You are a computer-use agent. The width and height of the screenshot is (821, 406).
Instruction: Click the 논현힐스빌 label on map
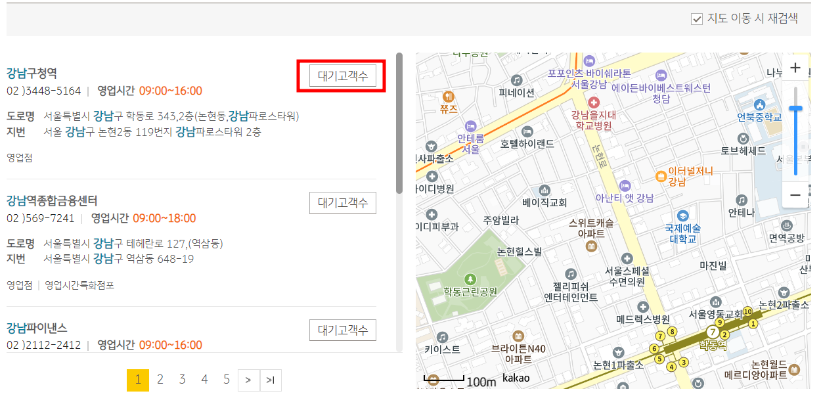(x=520, y=252)
